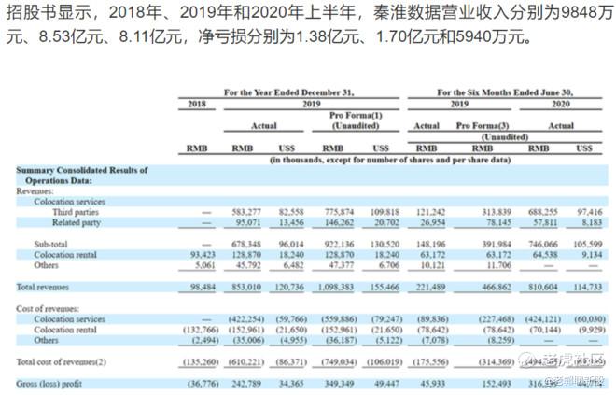The height and width of the screenshot is (395, 616).
Task: Select Total revenues value 466,862
Action: [x=497, y=288]
